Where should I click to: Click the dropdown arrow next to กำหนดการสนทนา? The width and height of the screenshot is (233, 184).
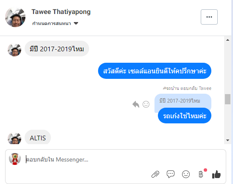coord(76,23)
